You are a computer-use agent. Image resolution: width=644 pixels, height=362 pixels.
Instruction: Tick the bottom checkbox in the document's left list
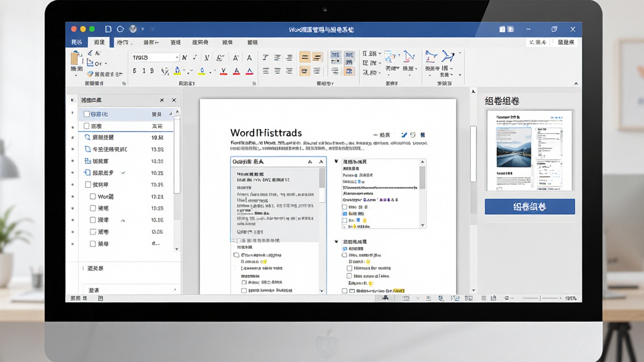(x=244, y=290)
